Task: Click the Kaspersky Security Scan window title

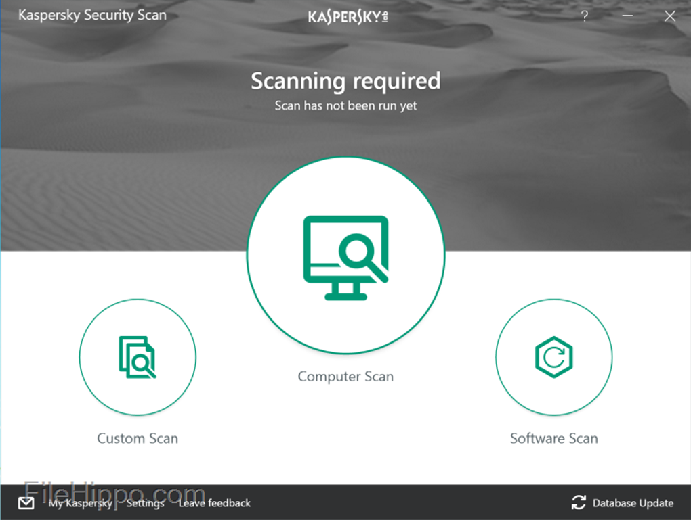Action: tap(92, 15)
